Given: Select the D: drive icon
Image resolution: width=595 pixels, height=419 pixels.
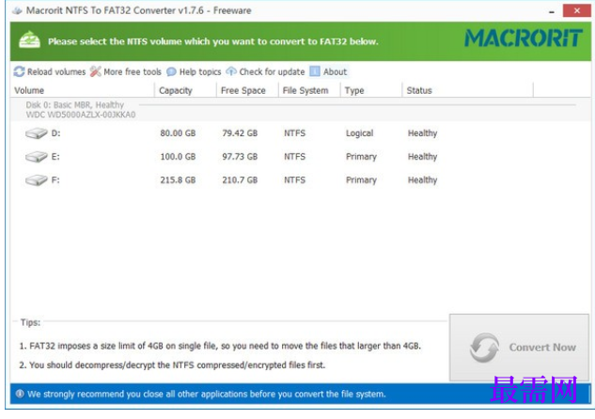Looking at the screenshot, I should coord(37,133).
